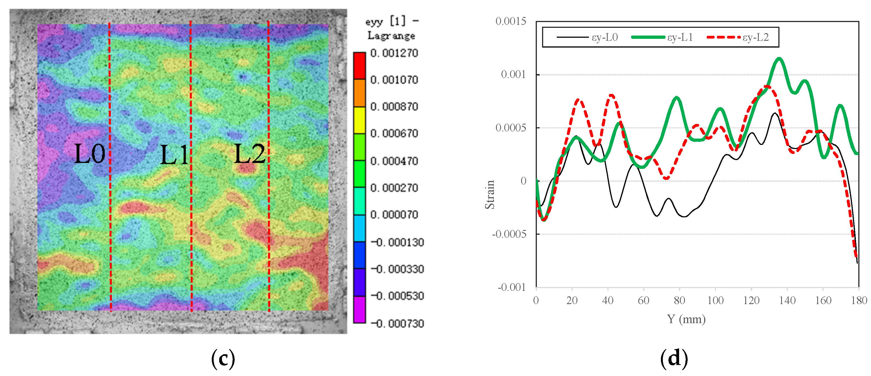
Task: Select the L2 label on the strain map
Action: pyautogui.click(x=250, y=154)
